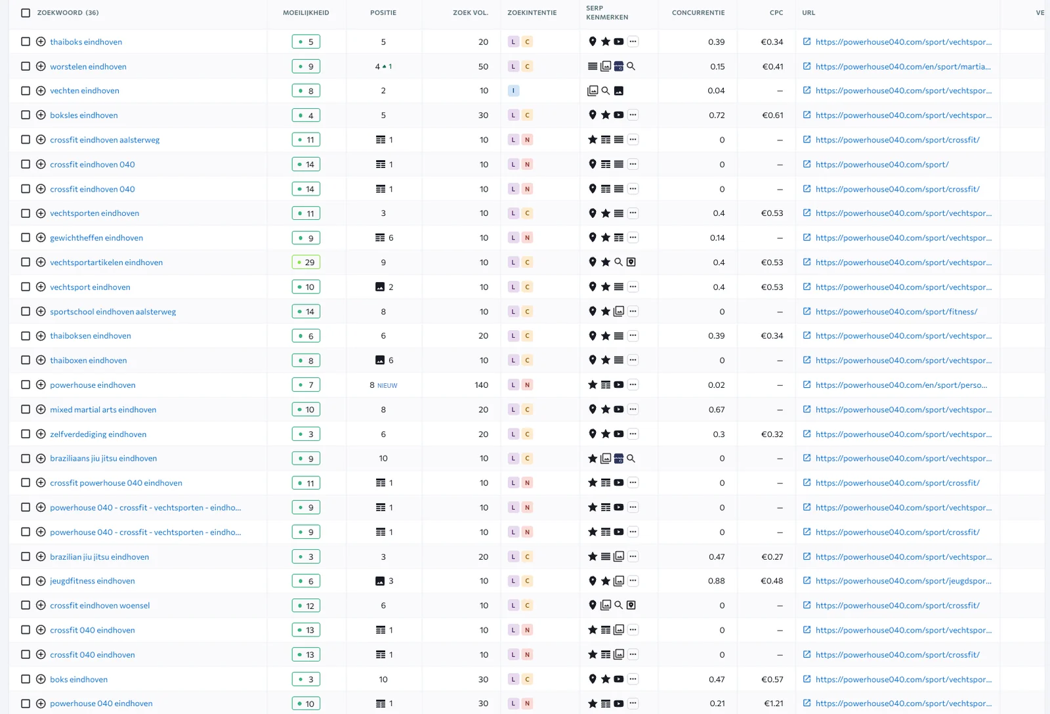The image size is (1050, 714).
Task: Click plus icon beside worstelen eindhoven
Action: [x=41, y=66]
